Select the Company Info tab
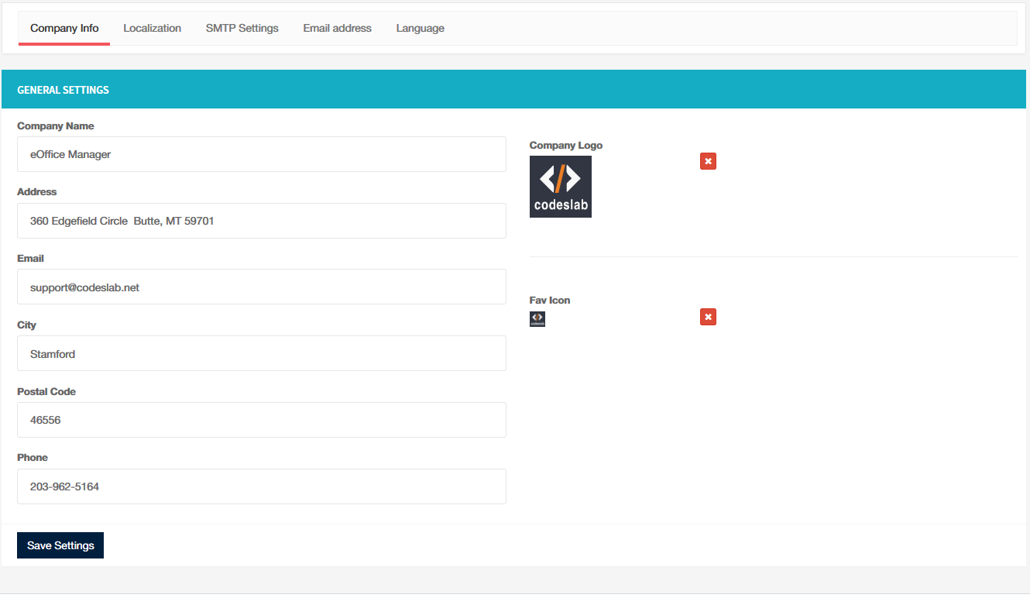Viewport: 1030px width, 598px height. pyautogui.click(x=64, y=28)
